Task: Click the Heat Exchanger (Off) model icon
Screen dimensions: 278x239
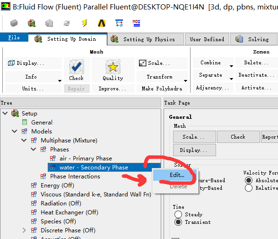Action: point(34,212)
